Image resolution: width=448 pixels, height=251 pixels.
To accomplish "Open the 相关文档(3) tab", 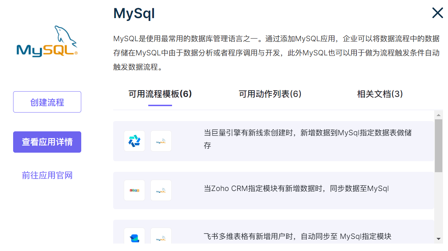I will pos(380,94).
